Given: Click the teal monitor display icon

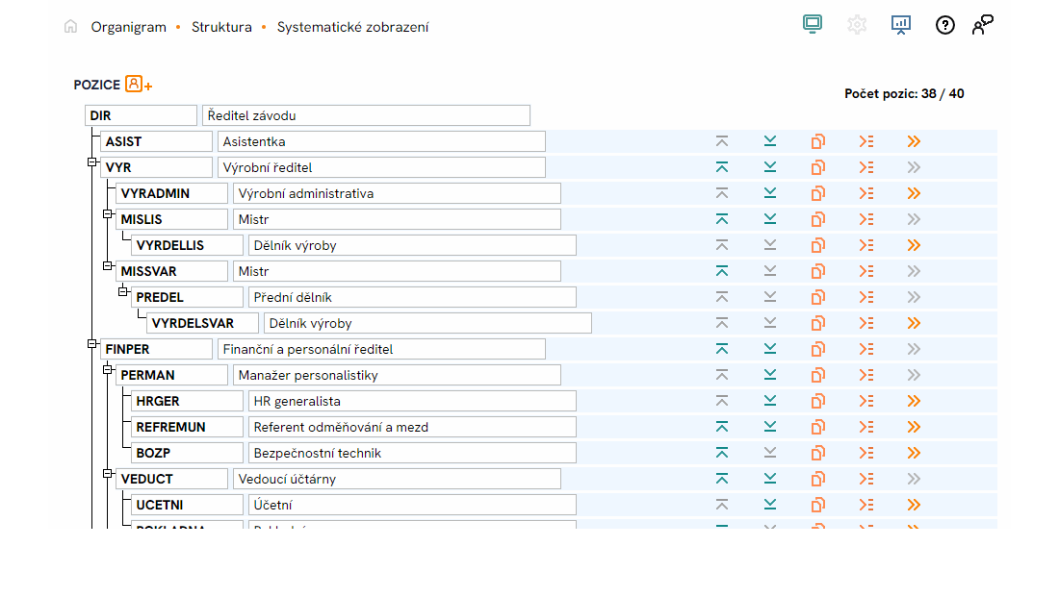Looking at the screenshot, I should click(x=813, y=25).
